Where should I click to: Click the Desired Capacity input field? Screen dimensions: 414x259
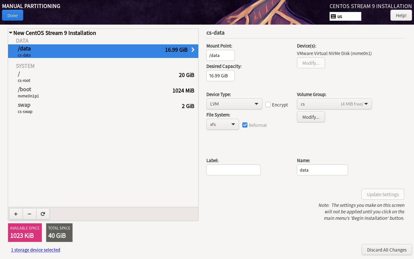(221, 76)
